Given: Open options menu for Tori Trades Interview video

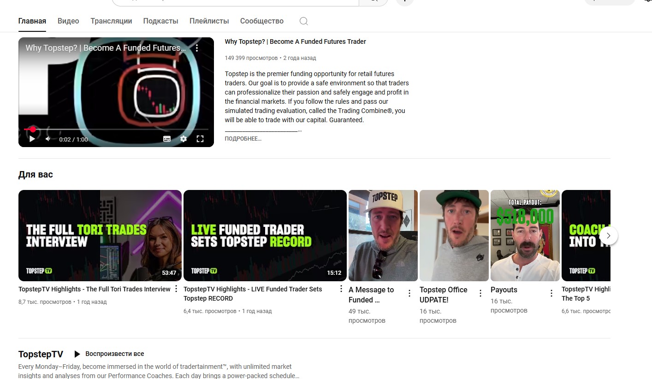Looking at the screenshot, I should tap(176, 289).
